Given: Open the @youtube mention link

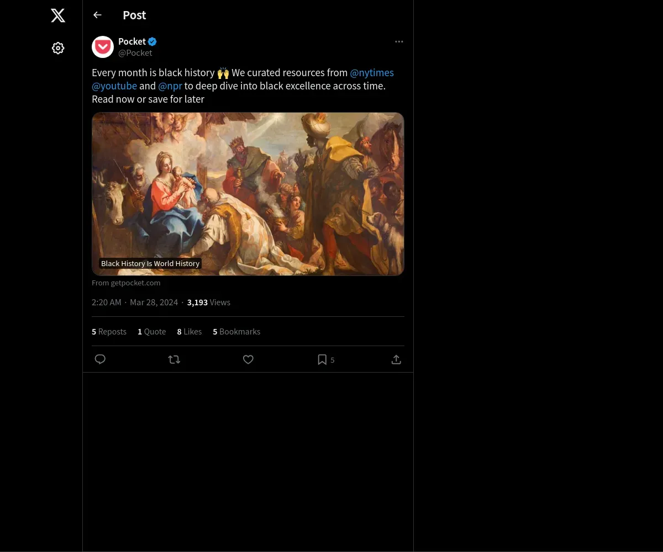Looking at the screenshot, I should click(x=114, y=86).
